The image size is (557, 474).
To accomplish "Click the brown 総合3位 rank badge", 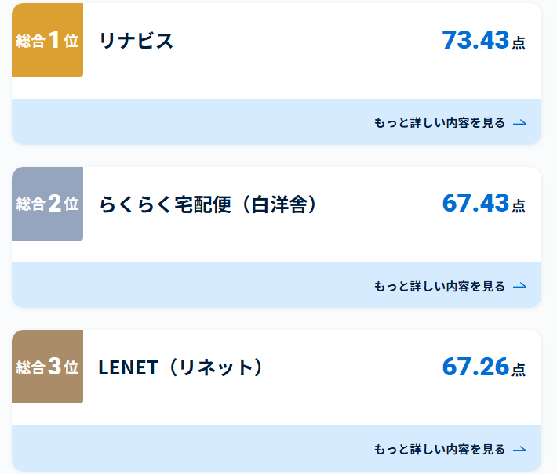I will coord(47,367).
